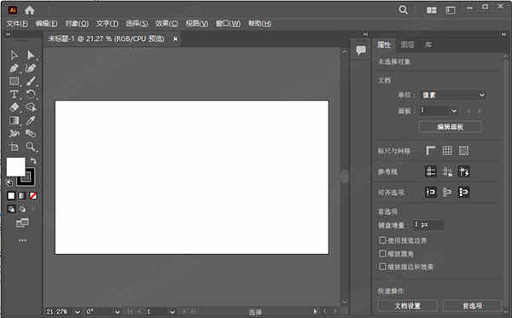
Task: Select the Paintbrush tool
Action: point(31,81)
